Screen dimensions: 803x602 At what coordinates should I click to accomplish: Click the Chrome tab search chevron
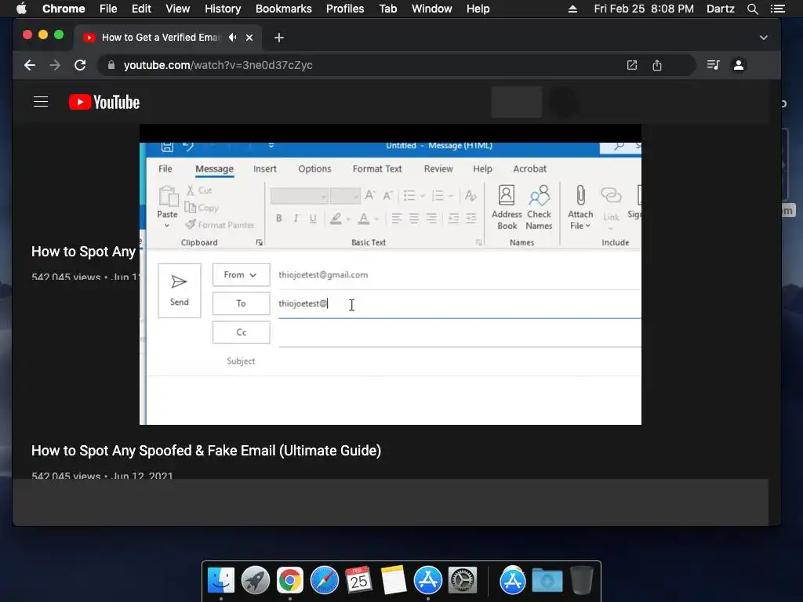coord(764,38)
